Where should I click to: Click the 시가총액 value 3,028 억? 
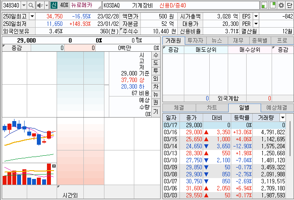click(227, 17)
